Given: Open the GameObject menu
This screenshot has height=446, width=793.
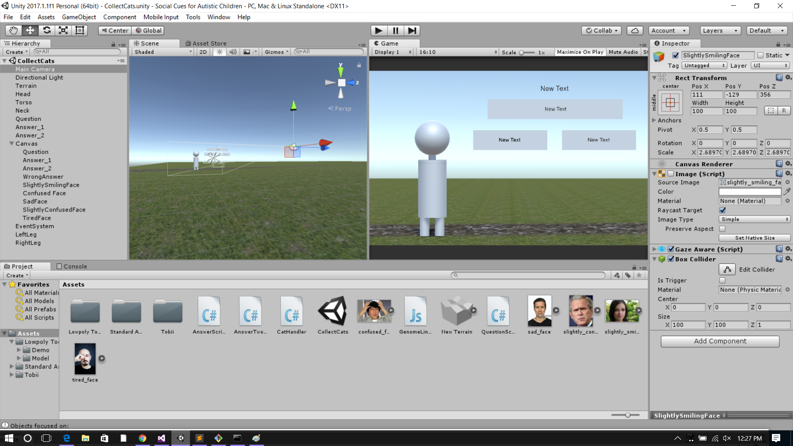Looking at the screenshot, I should (x=78, y=17).
